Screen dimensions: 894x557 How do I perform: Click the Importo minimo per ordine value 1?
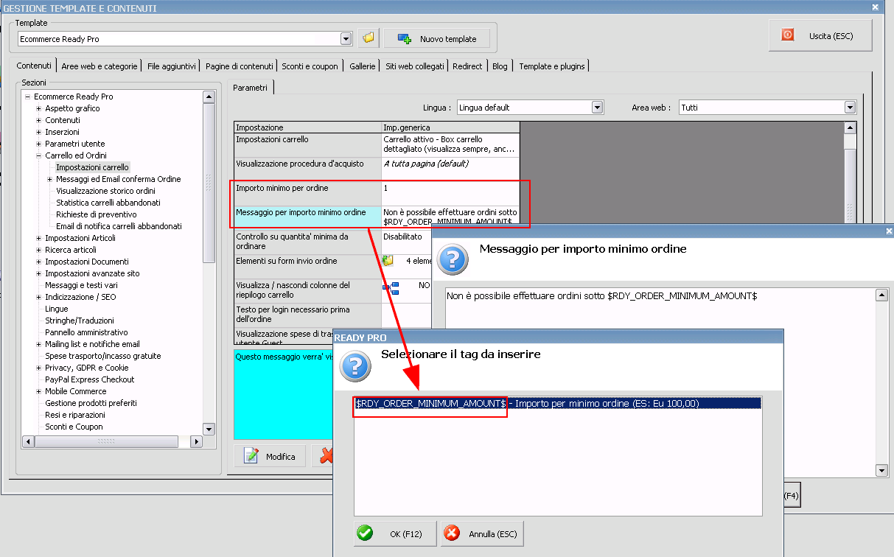tap(450, 193)
